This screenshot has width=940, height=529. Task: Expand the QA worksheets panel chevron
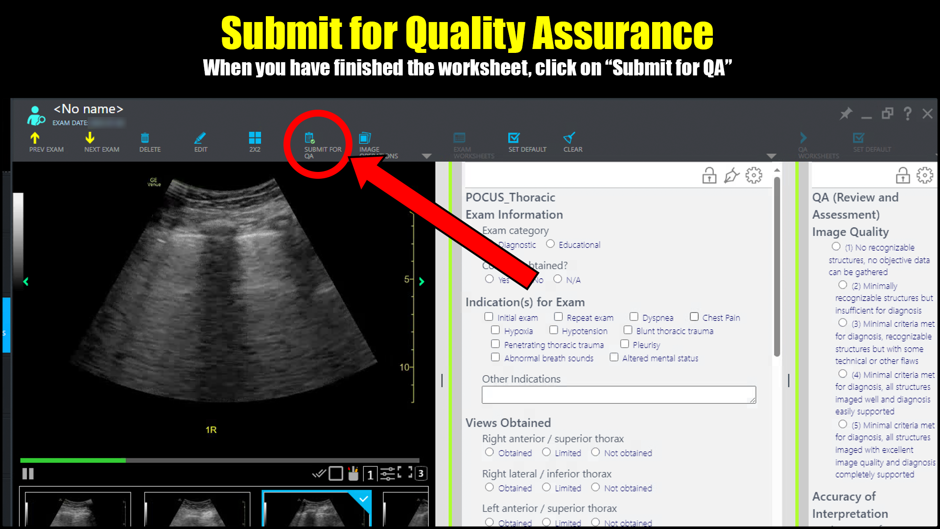pos(803,138)
